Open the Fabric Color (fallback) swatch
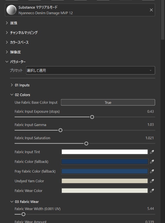 point(105,162)
